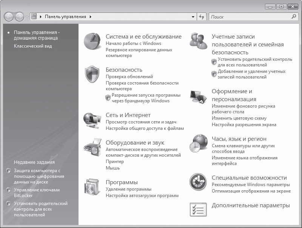Open the recent pages dropdown next to Forward
Screen dimensions: 302x228
(27, 17)
